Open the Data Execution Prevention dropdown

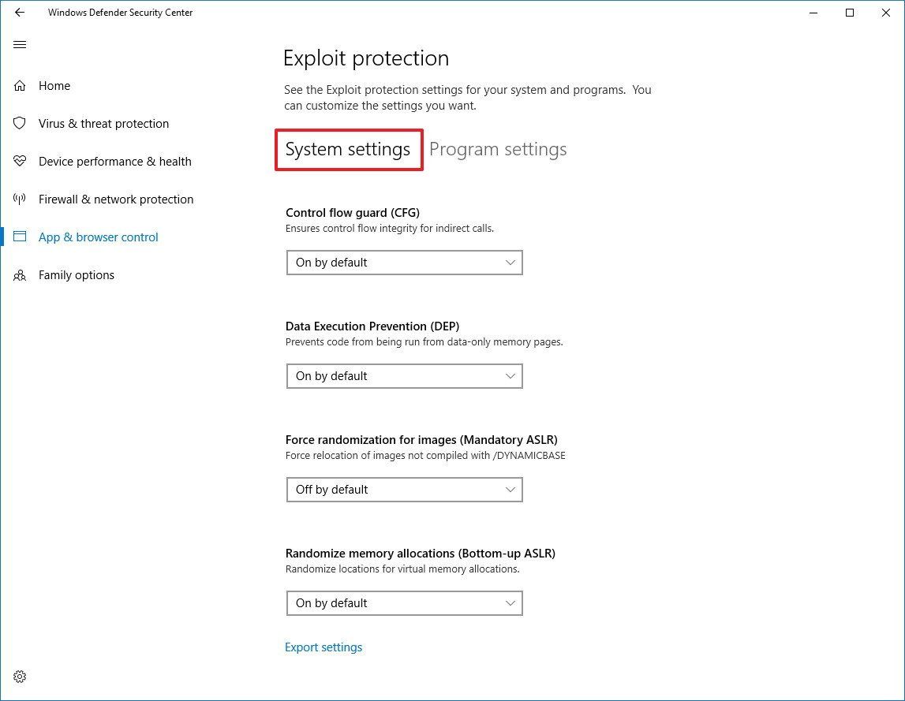[x=404, y=376]
